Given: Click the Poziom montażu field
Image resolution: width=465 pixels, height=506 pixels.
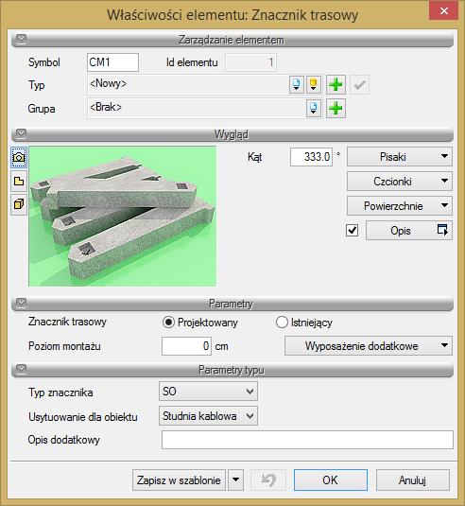Looking at the screenshot, I should 186,346.
